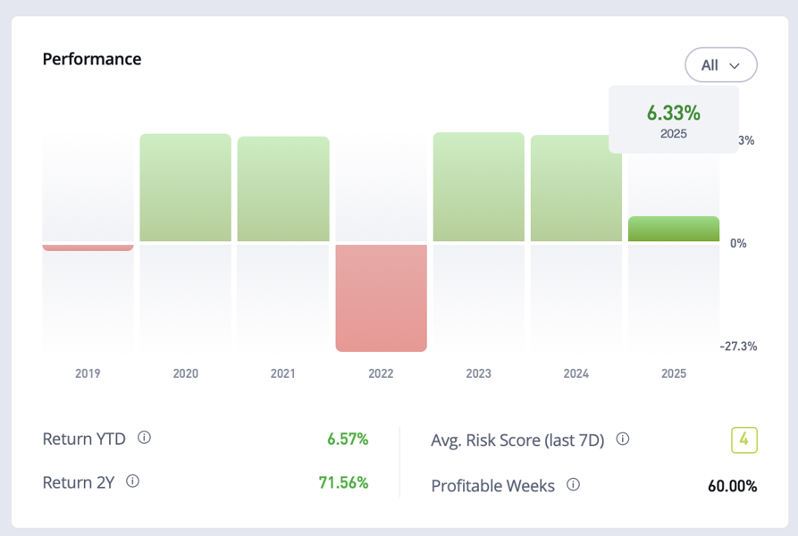The width and height of the screenshot is (798, 536).
Task: Open the All time range dropdown
Action: [720, 65]
